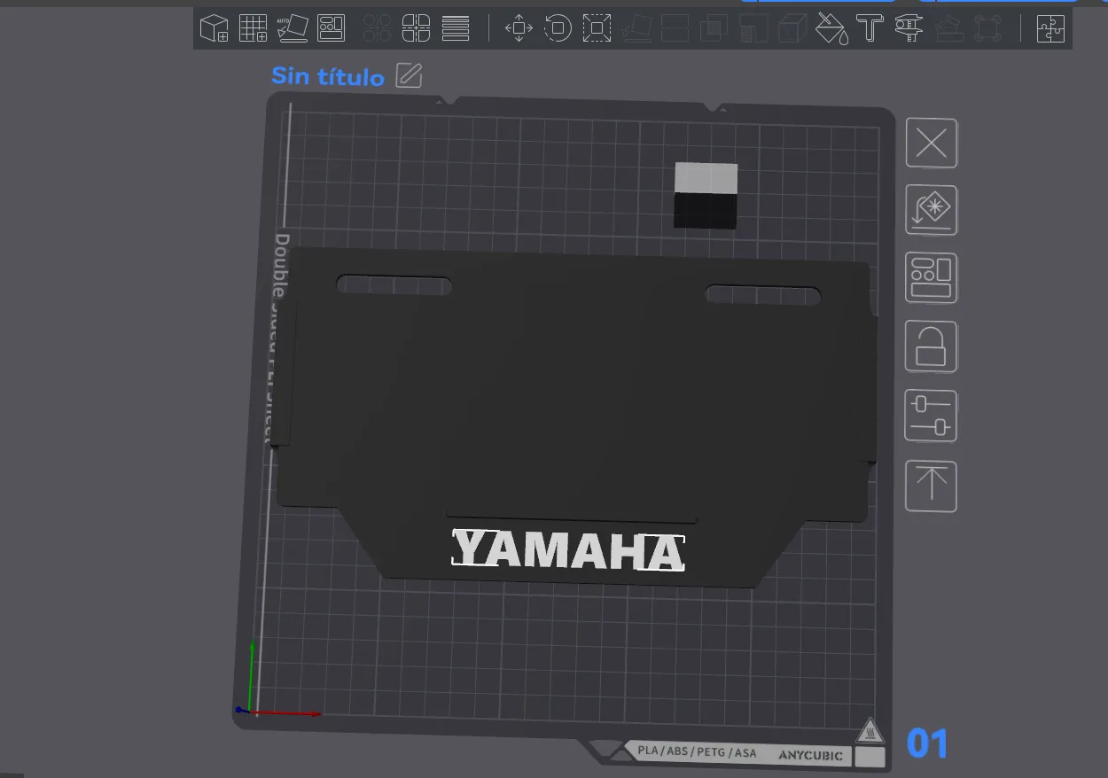Arrange all objects from top toolbar
Viewport: 1108px width, 778px height.
coord(332,28)
